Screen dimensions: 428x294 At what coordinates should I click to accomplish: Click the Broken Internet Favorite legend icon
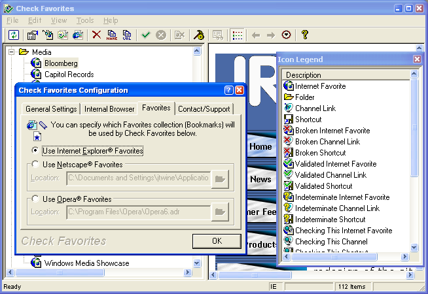(x=289, y=130)
